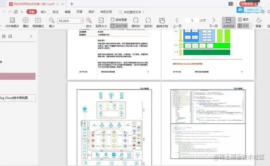Redo the last action

10,12
